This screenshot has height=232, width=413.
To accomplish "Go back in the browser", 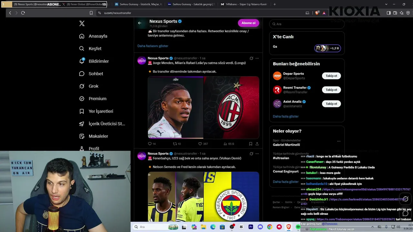I will click(x=10, y=13).
